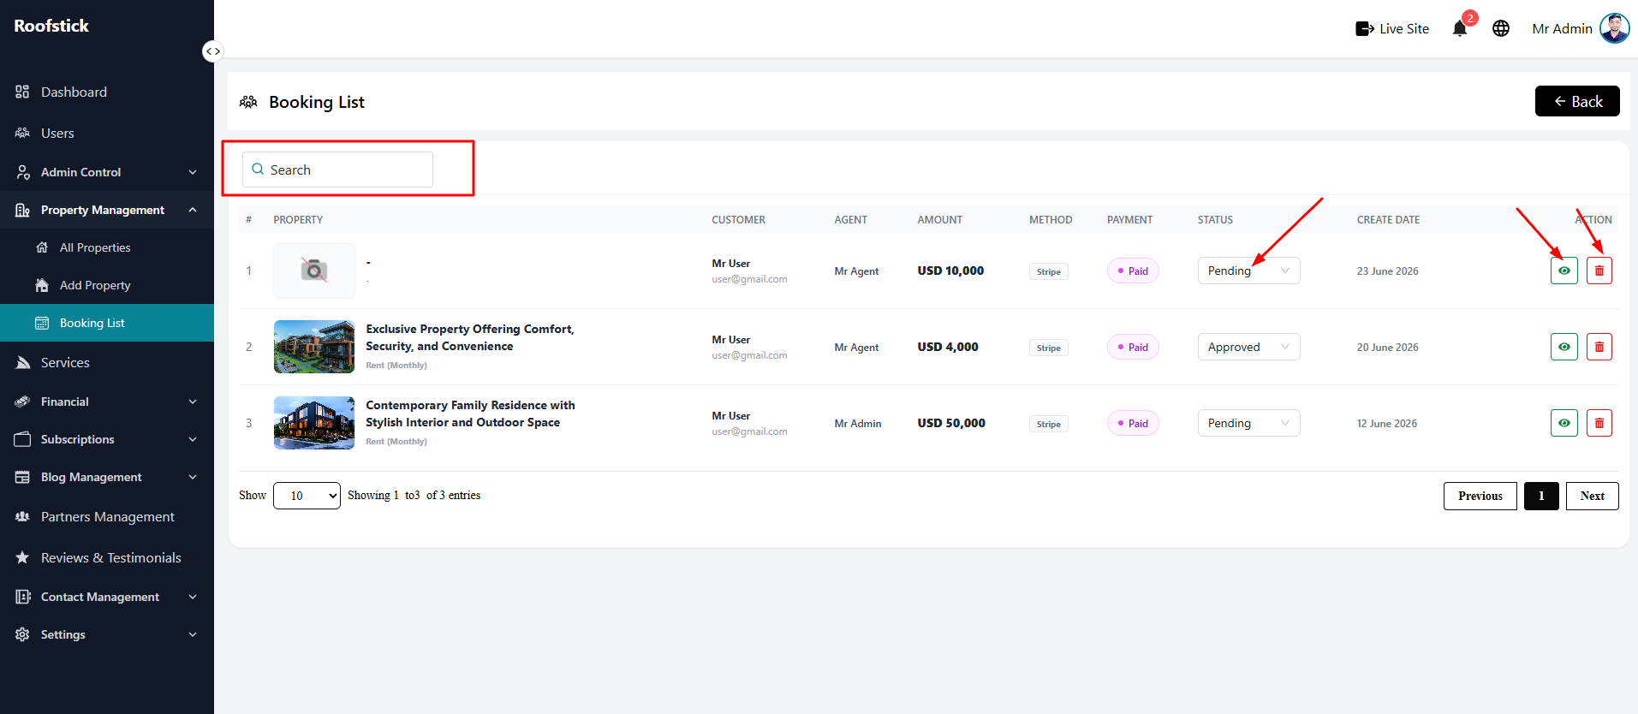Expand the Subscriptions menu

[x=107, y=439]
